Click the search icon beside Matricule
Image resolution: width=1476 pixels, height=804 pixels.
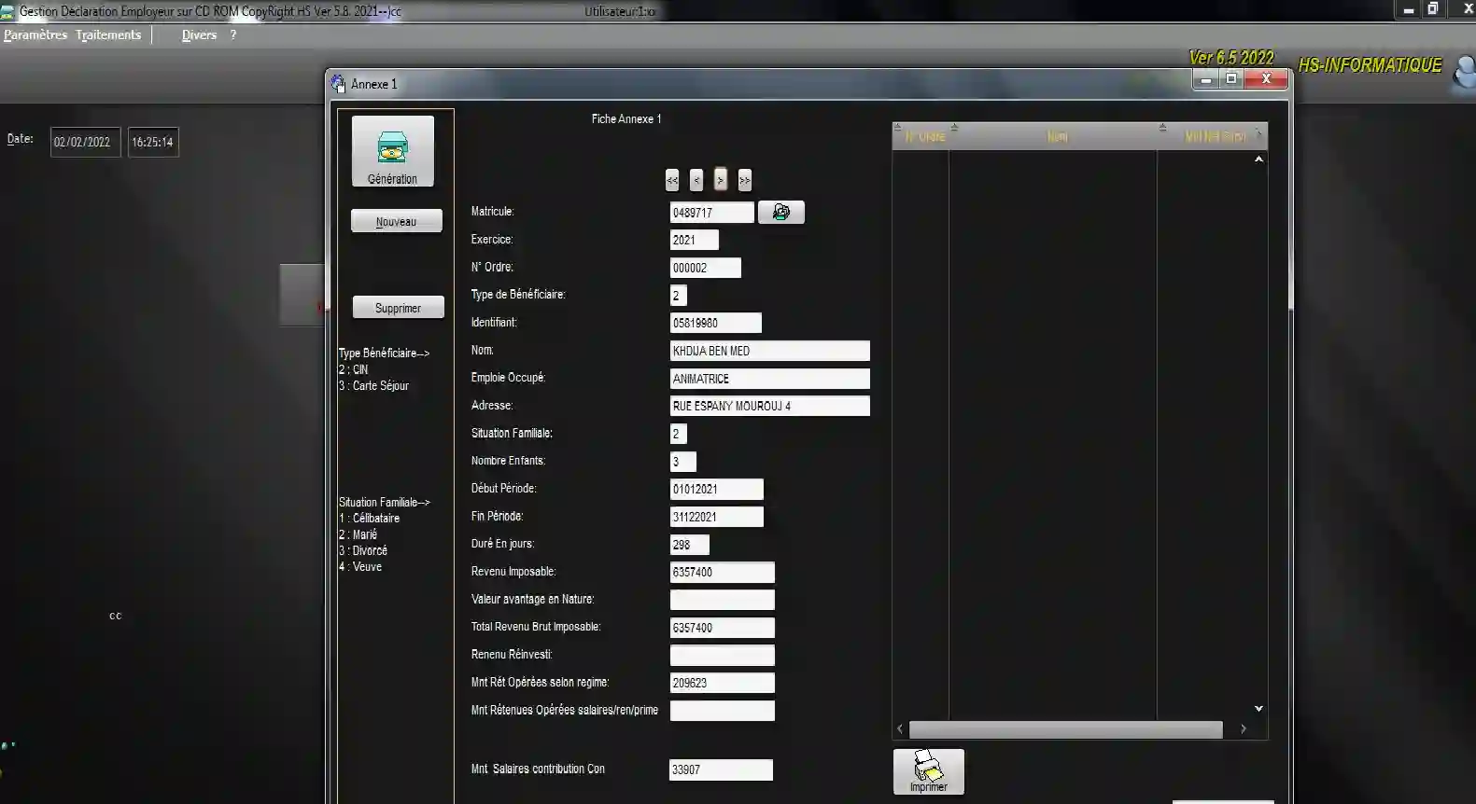tap(780, 213)
